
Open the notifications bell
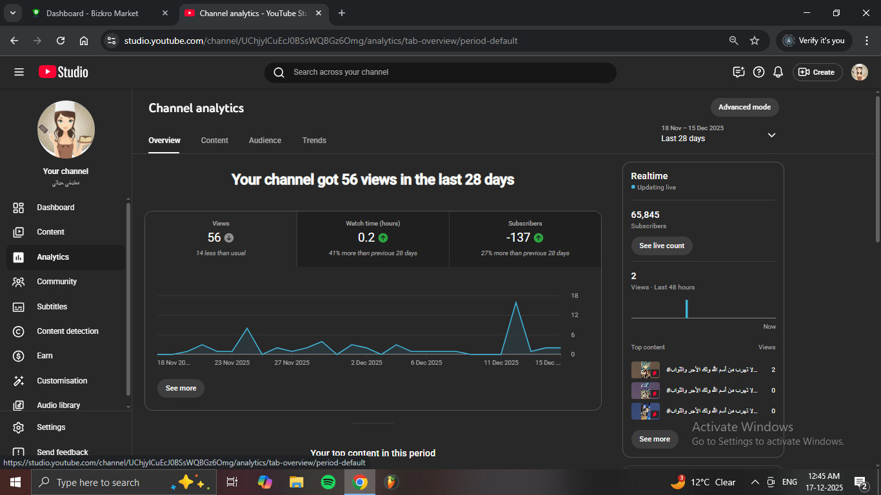point(778,72)
